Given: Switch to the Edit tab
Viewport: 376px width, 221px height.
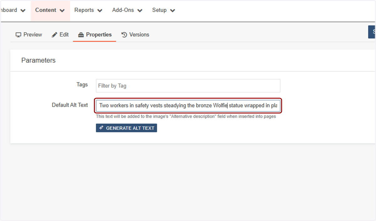Looking at the screenshot, I should [60, 35].
